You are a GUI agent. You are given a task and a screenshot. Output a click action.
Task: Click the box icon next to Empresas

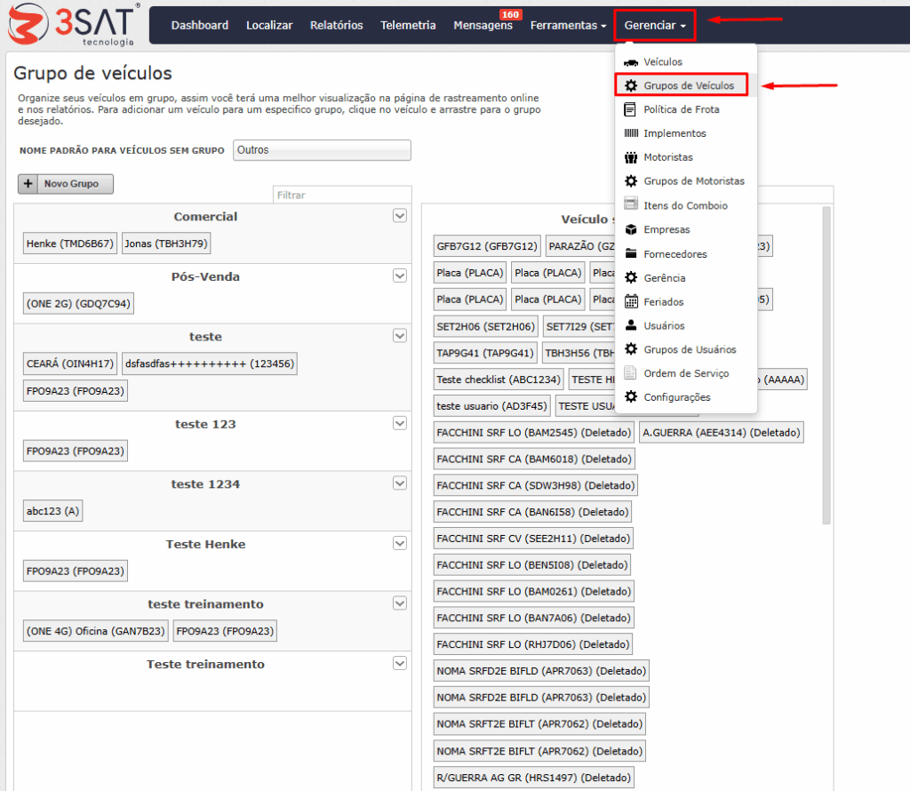(x=631, y=229)
